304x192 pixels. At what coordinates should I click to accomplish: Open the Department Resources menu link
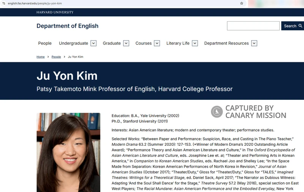[x=226, y=43]
